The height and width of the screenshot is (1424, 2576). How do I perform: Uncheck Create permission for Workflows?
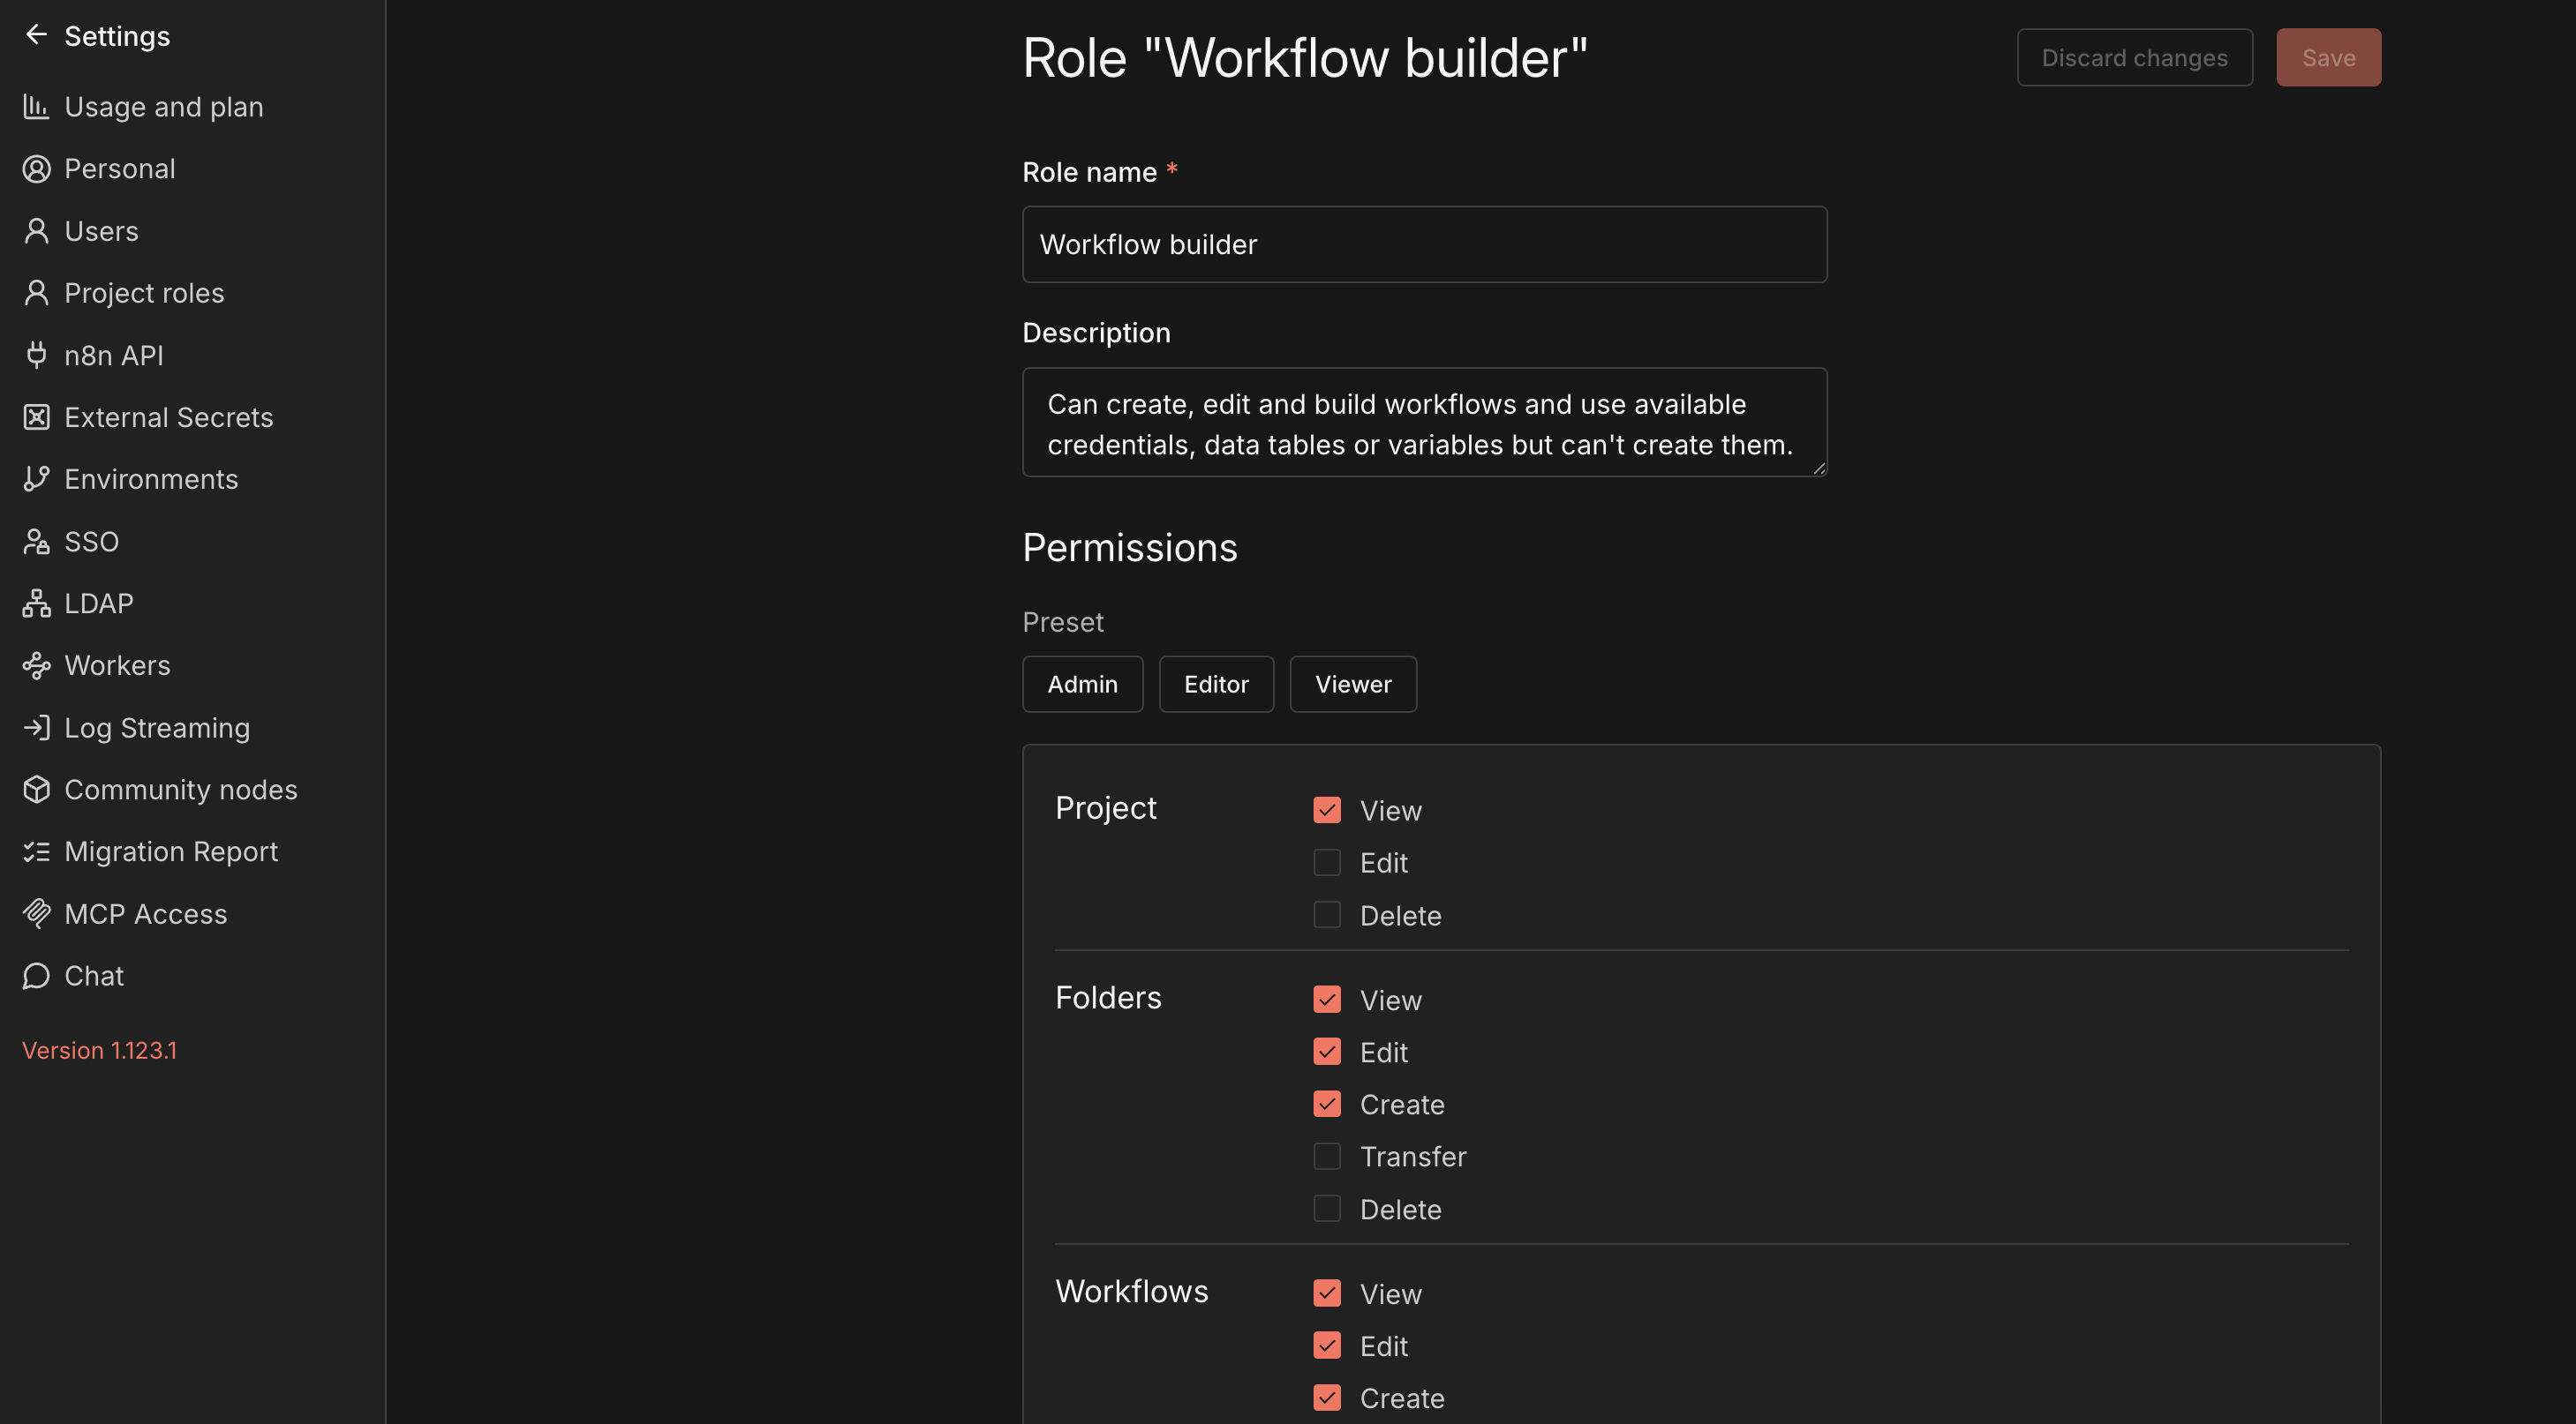pyautogui.click(x=1327, y=1397)
